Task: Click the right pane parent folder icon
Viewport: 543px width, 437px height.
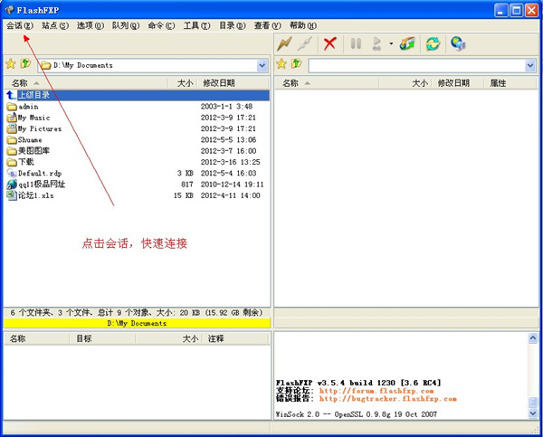Action: click(x=296, y=65)
